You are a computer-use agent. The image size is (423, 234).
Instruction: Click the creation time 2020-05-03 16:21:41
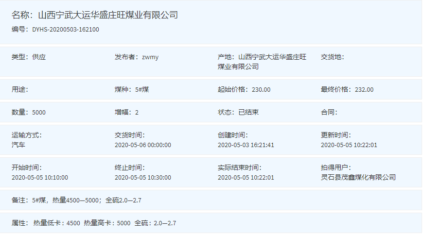pos(246,145)
